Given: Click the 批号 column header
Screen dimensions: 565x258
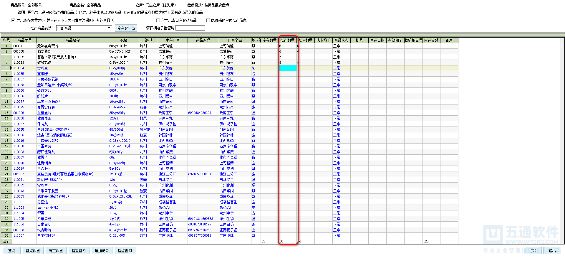Looking at the screenshot, I should point(359,40).
